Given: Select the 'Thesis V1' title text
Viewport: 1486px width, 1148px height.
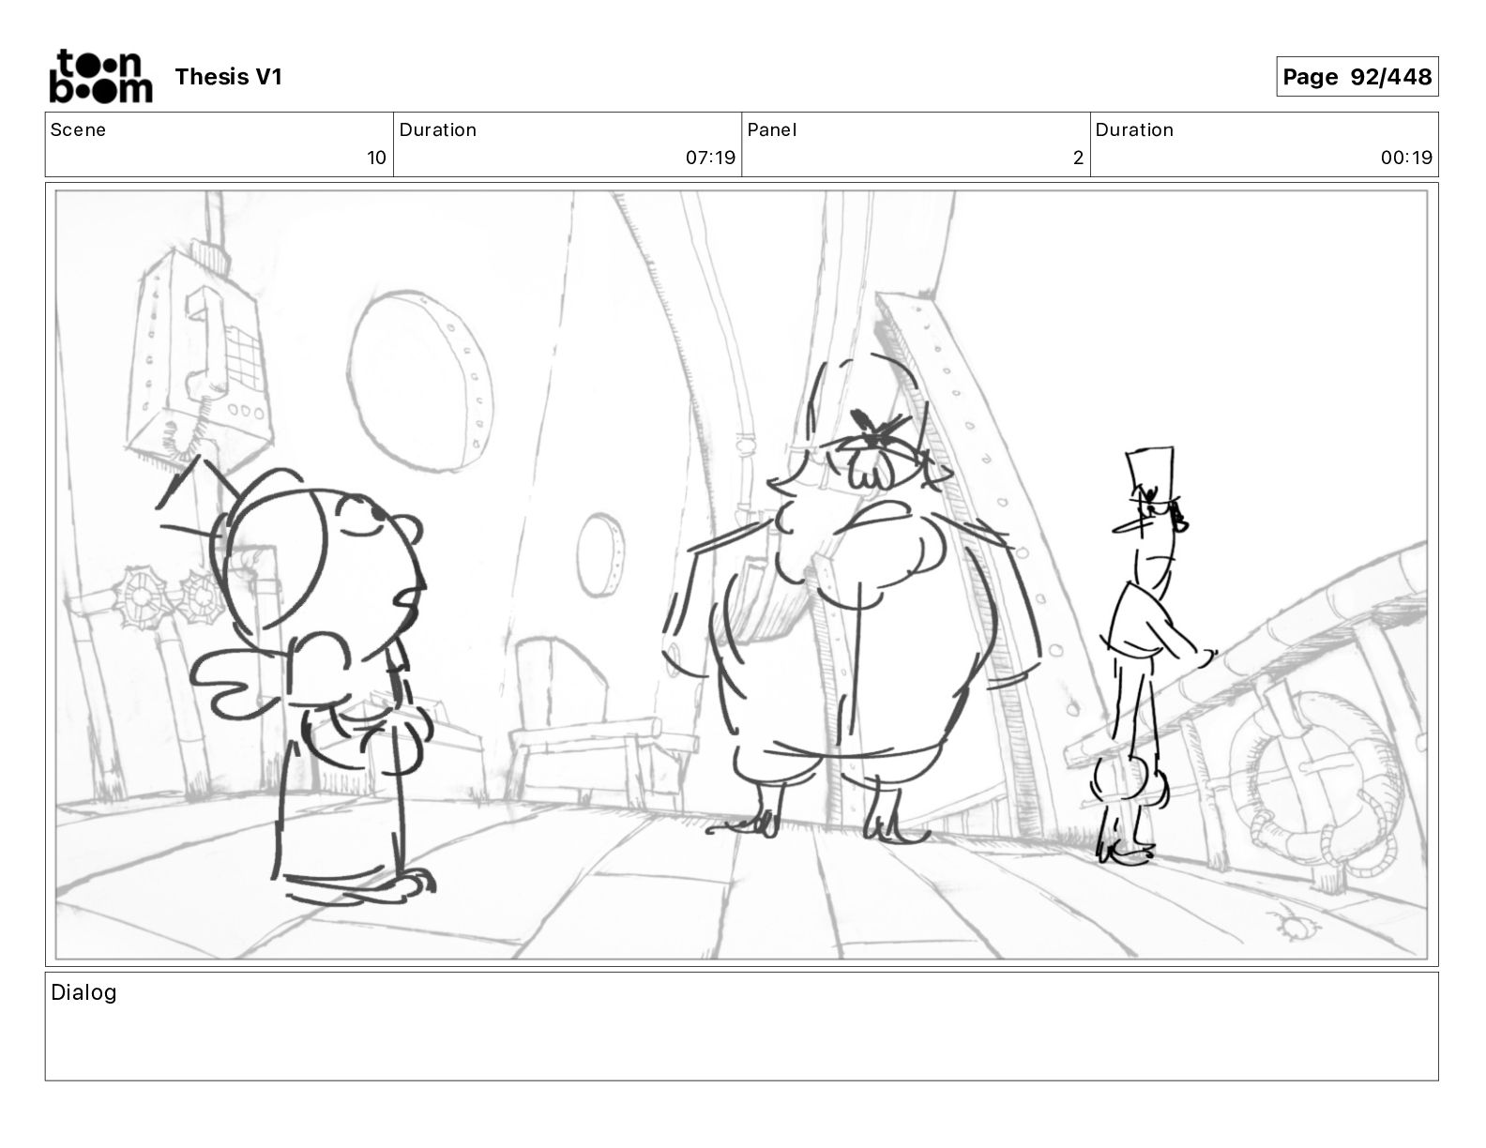Looking at the screenshot, I should click(x=228, y=77).
